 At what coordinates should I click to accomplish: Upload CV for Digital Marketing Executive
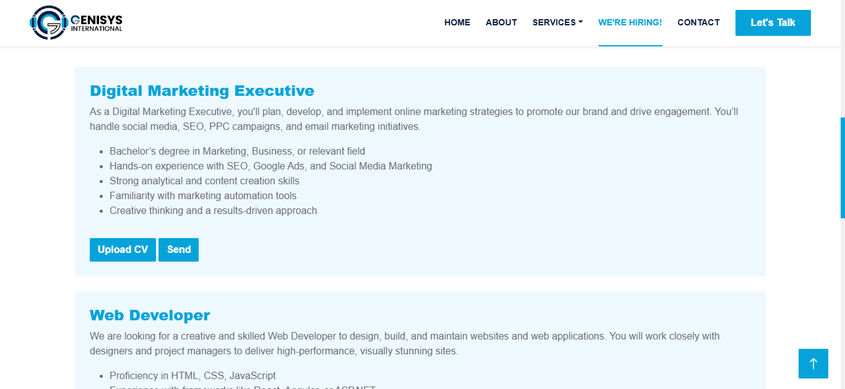click(123, 250)
